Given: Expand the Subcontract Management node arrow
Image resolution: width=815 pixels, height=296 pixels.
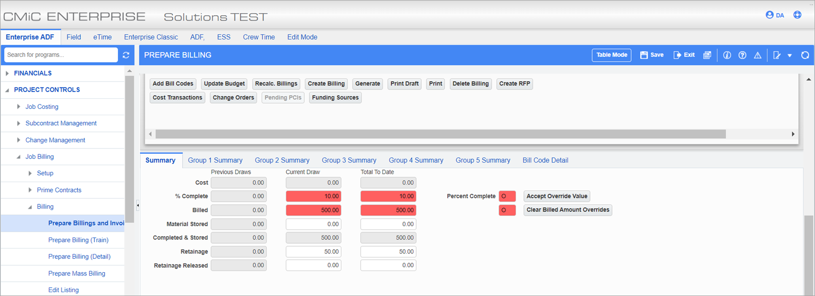Looking at the screenshot, I should click(x=19, y=123).
